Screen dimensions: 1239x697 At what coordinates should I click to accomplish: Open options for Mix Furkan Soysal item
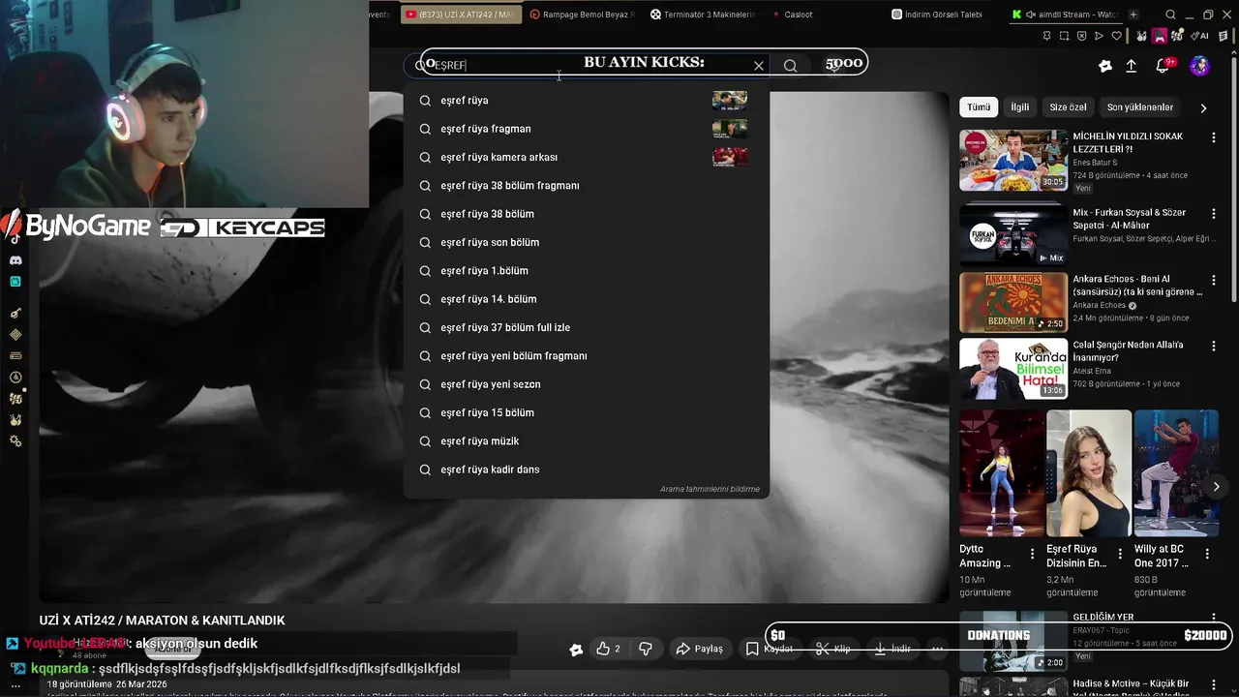tap(1213, 213)
